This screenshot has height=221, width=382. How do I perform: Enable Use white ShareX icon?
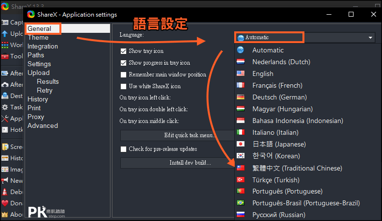click(x=124, y=86)
